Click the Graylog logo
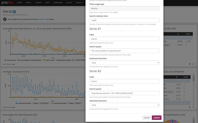Screen dimensions: 198x123 [x=7, y=3]
